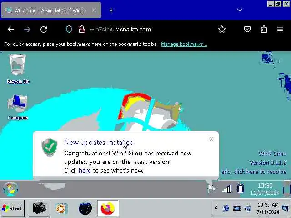Click the simulated Windows 7 Start orb
Viewport: 291px width, 218px height.
(x=10, y=189)
